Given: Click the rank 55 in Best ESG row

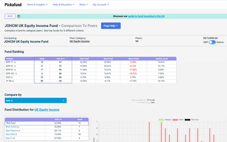Looking at the screenshot, I should point(79,134).
